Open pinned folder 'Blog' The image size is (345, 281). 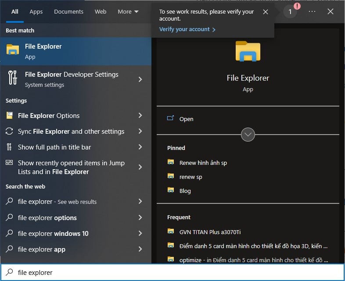tap(185, 191)
